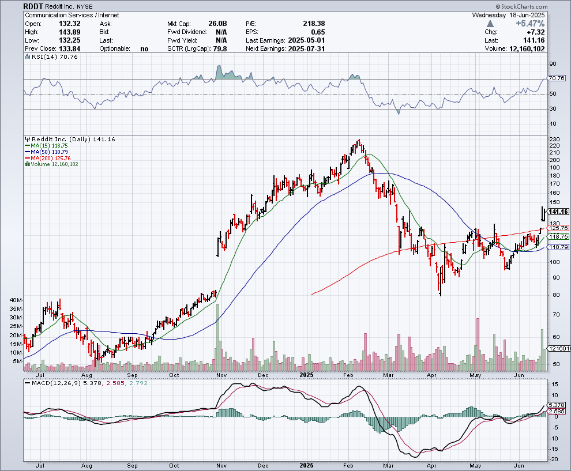Click the -20 label on the MACD axis
The width and height of the screenshot is (571, 471).
coord(554,459)
